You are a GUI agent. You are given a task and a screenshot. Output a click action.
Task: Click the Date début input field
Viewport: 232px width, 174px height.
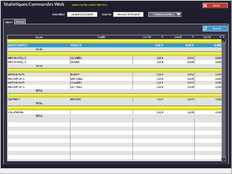[82, 15]
